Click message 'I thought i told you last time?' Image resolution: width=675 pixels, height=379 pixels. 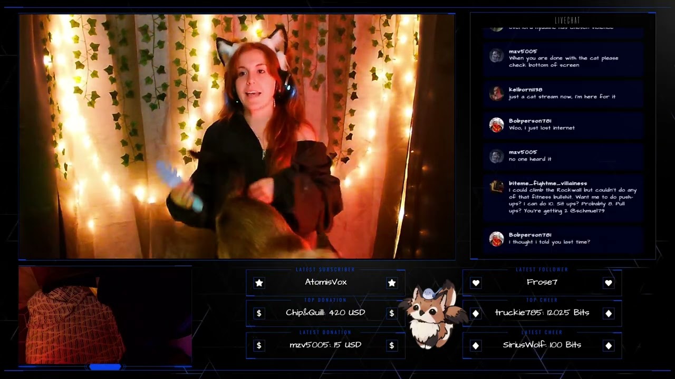[x=549, y=242]
